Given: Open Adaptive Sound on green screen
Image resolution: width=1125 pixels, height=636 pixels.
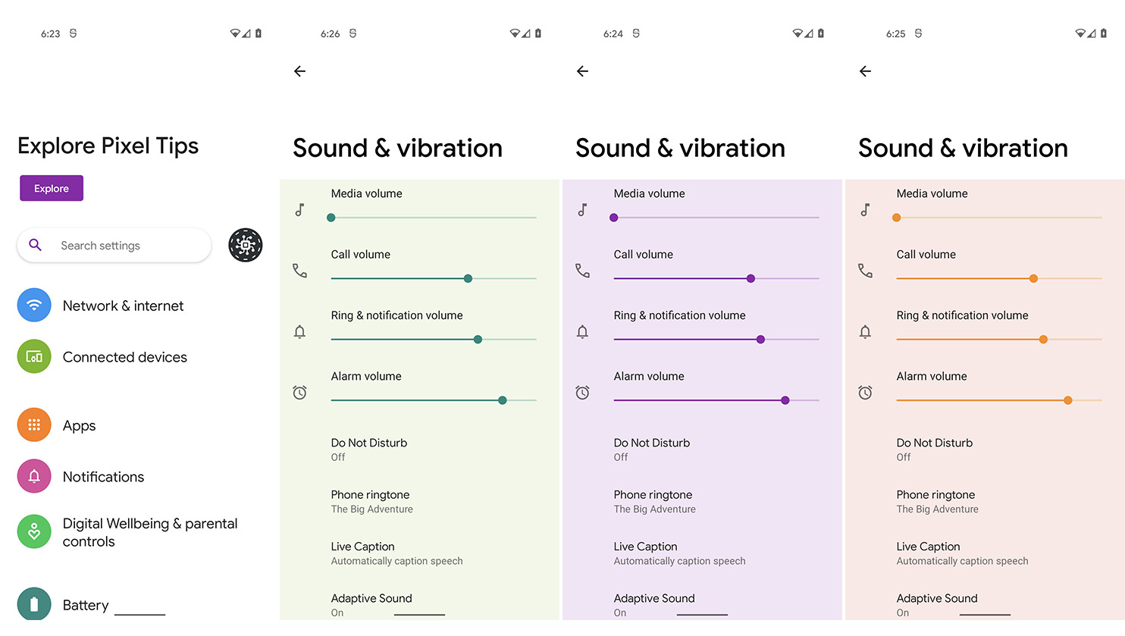Looking at the screenshot, I should [371, 605].
